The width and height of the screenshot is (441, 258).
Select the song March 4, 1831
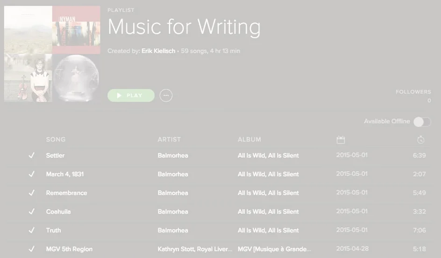pos(64,174)
